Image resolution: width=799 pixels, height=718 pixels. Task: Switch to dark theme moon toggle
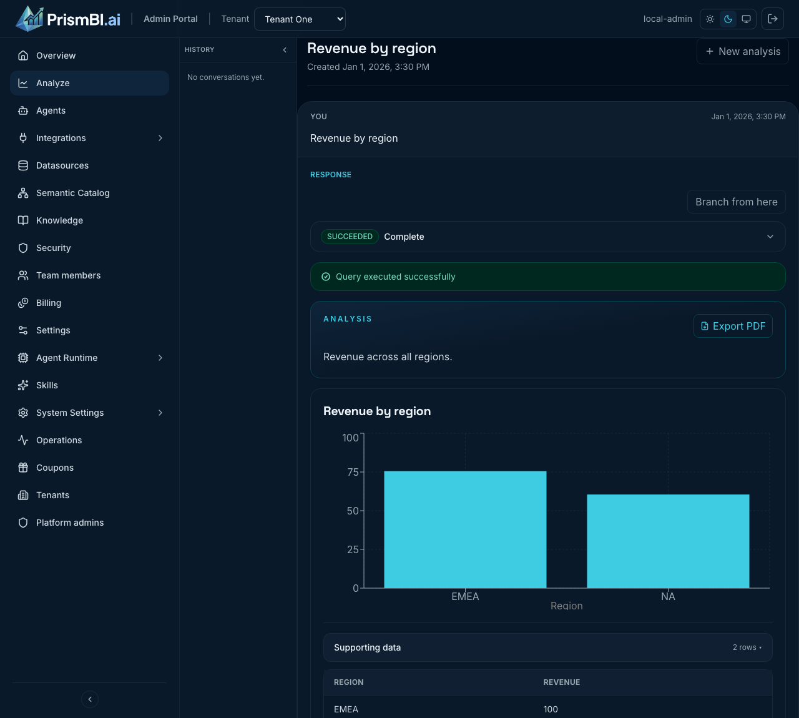[x=728, y=19]
